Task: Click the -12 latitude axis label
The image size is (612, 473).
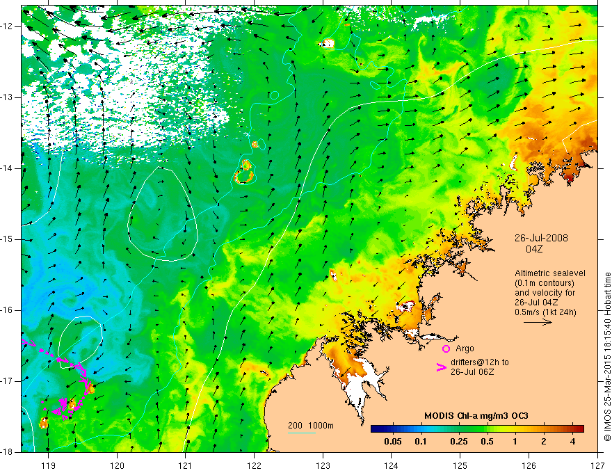Action: [8, 26]
